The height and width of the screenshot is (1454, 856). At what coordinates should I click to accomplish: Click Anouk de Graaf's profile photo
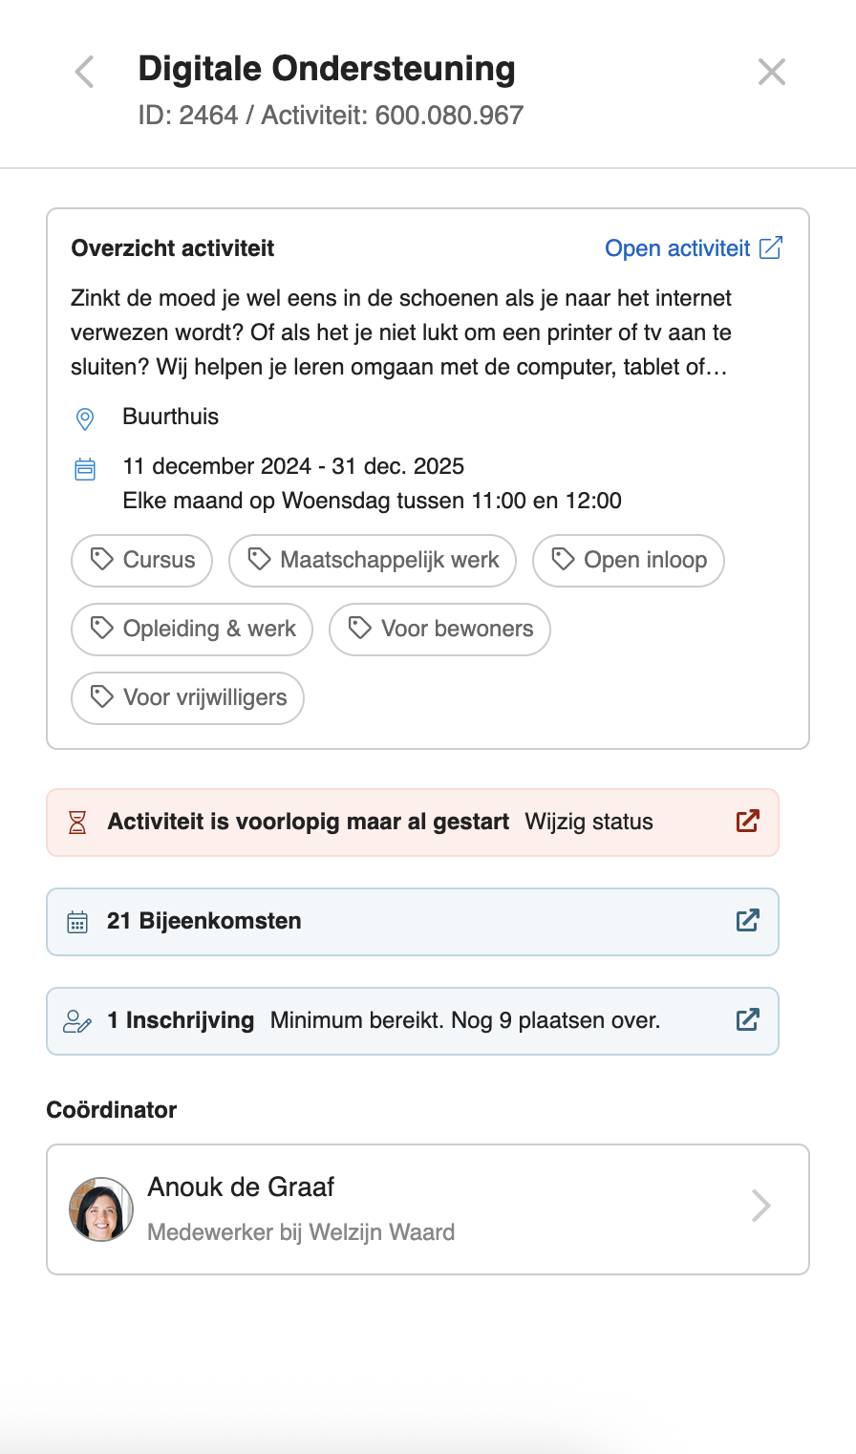(101, 1208)
